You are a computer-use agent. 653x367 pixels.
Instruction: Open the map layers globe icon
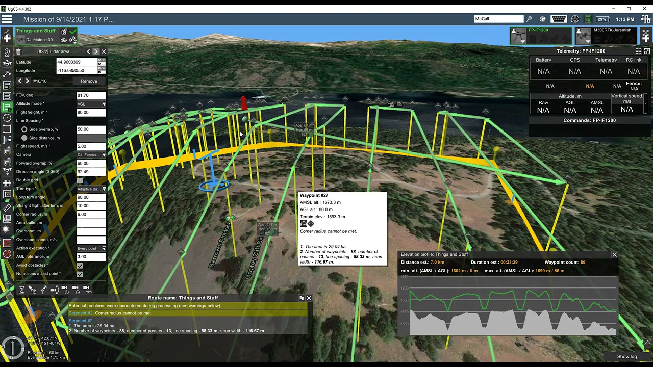542,19
